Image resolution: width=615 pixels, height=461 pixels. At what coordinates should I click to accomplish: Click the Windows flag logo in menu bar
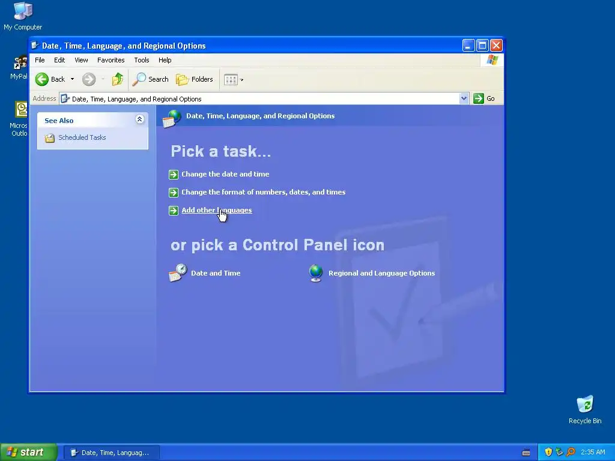coord(492,60)
